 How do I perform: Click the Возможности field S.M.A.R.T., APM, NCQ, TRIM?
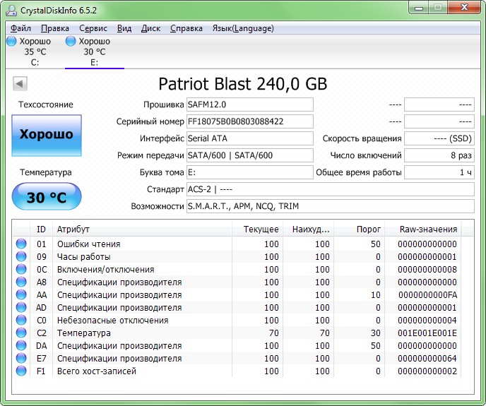coord(331,206)
